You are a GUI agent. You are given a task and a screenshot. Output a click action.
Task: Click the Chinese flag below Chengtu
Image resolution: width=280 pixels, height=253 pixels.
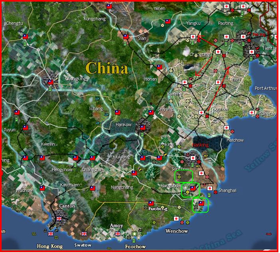pos(26,37)
